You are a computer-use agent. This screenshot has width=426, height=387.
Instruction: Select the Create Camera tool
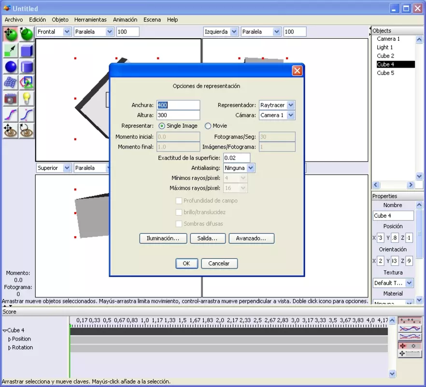(10, 99)
